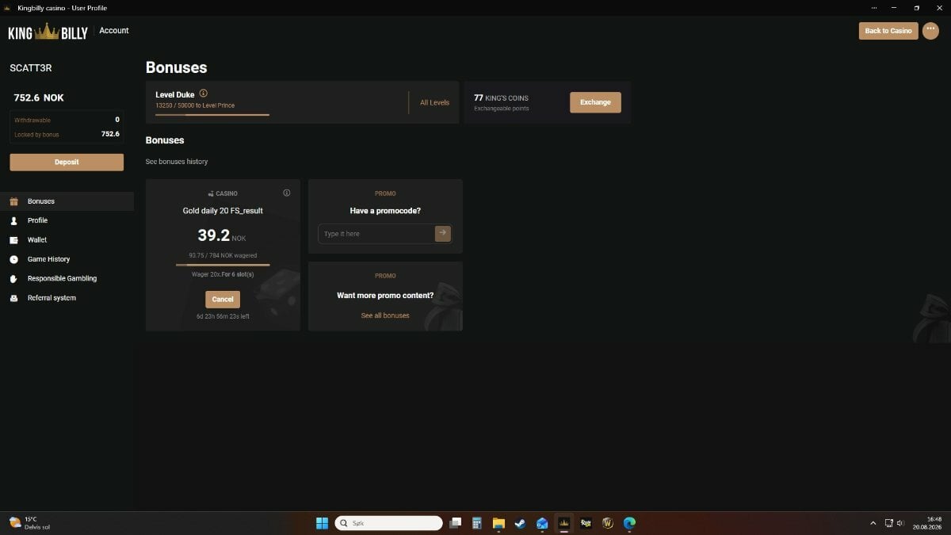Open the Profile sidebar section
Viewport: 951px width, 535px height.
point(67,220)
